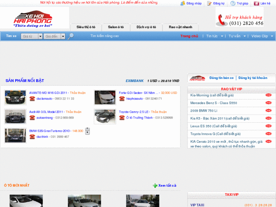Image resolution: width=276 pixels, height=207 pixels.
Task: Click the EXIMBANK exchange rate link
Action: [135, 81]
